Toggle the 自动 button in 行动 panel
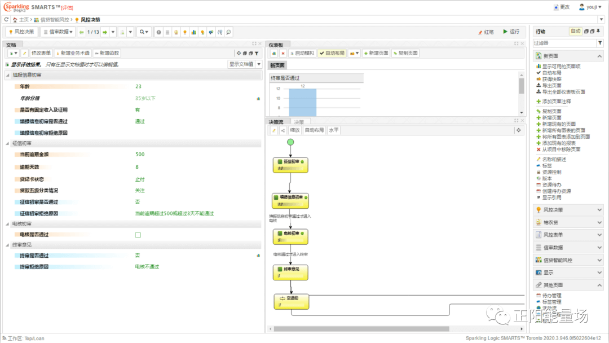The width and height of the screenshot is (609, 343). (575, 31)
